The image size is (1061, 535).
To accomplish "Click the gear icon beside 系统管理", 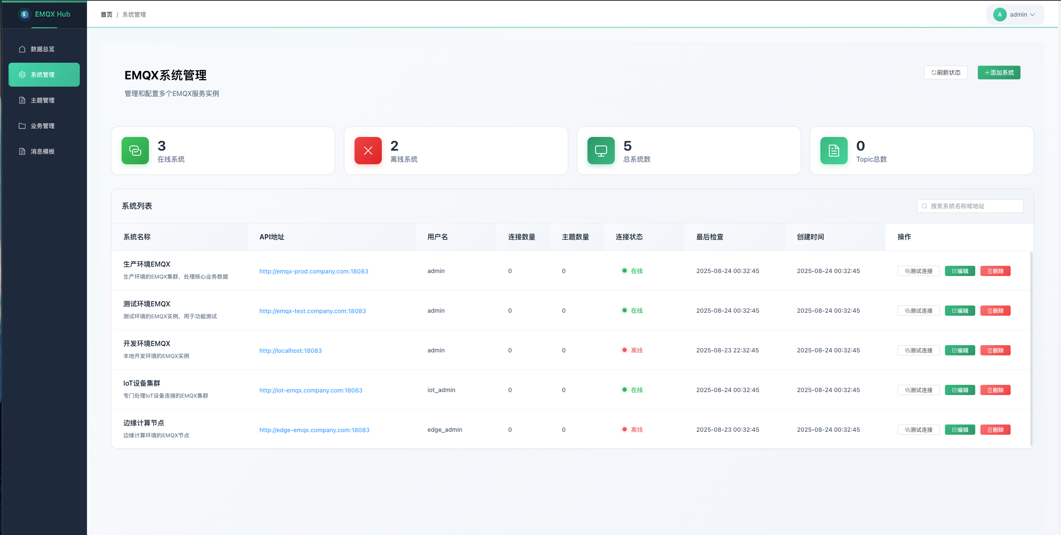I will coord(22,75).
